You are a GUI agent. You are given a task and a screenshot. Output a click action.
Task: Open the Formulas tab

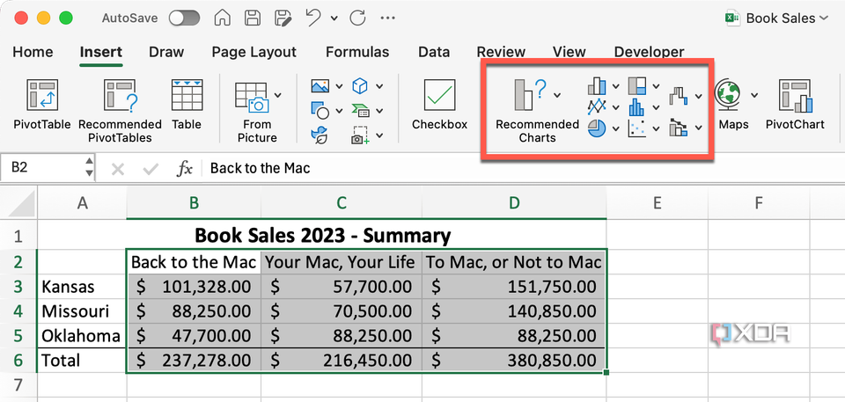pyautogui.click(x=357, y=52)
